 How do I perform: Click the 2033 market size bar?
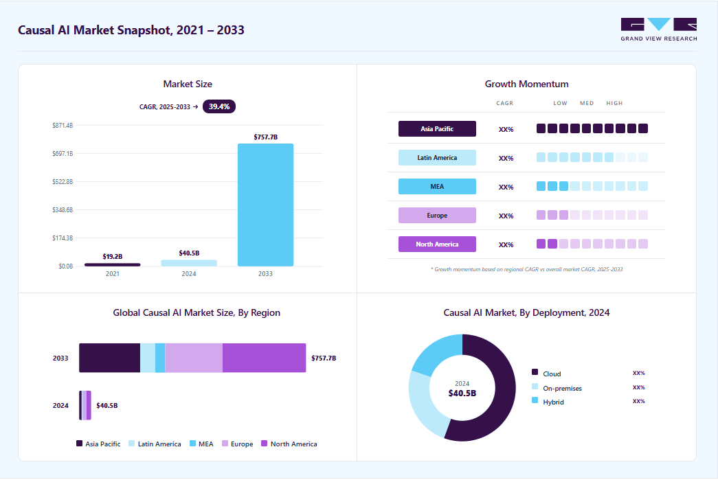point(266,205)
